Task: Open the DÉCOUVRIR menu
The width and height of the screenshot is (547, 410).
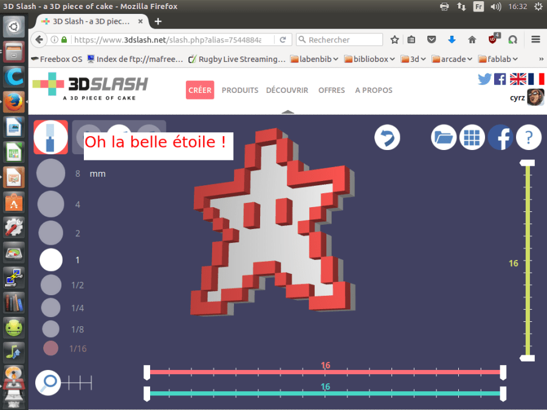Action: pos(287,90)
